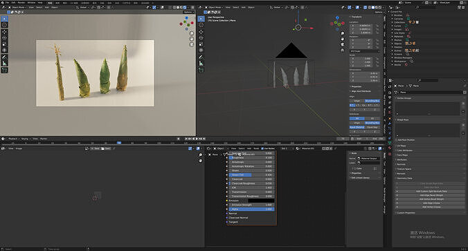Open the Render menu
The image size is (468, 251).
(x=21, y=2)
